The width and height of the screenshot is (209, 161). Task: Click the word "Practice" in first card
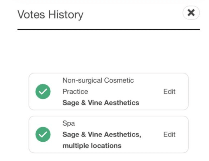tap(75, 92)
